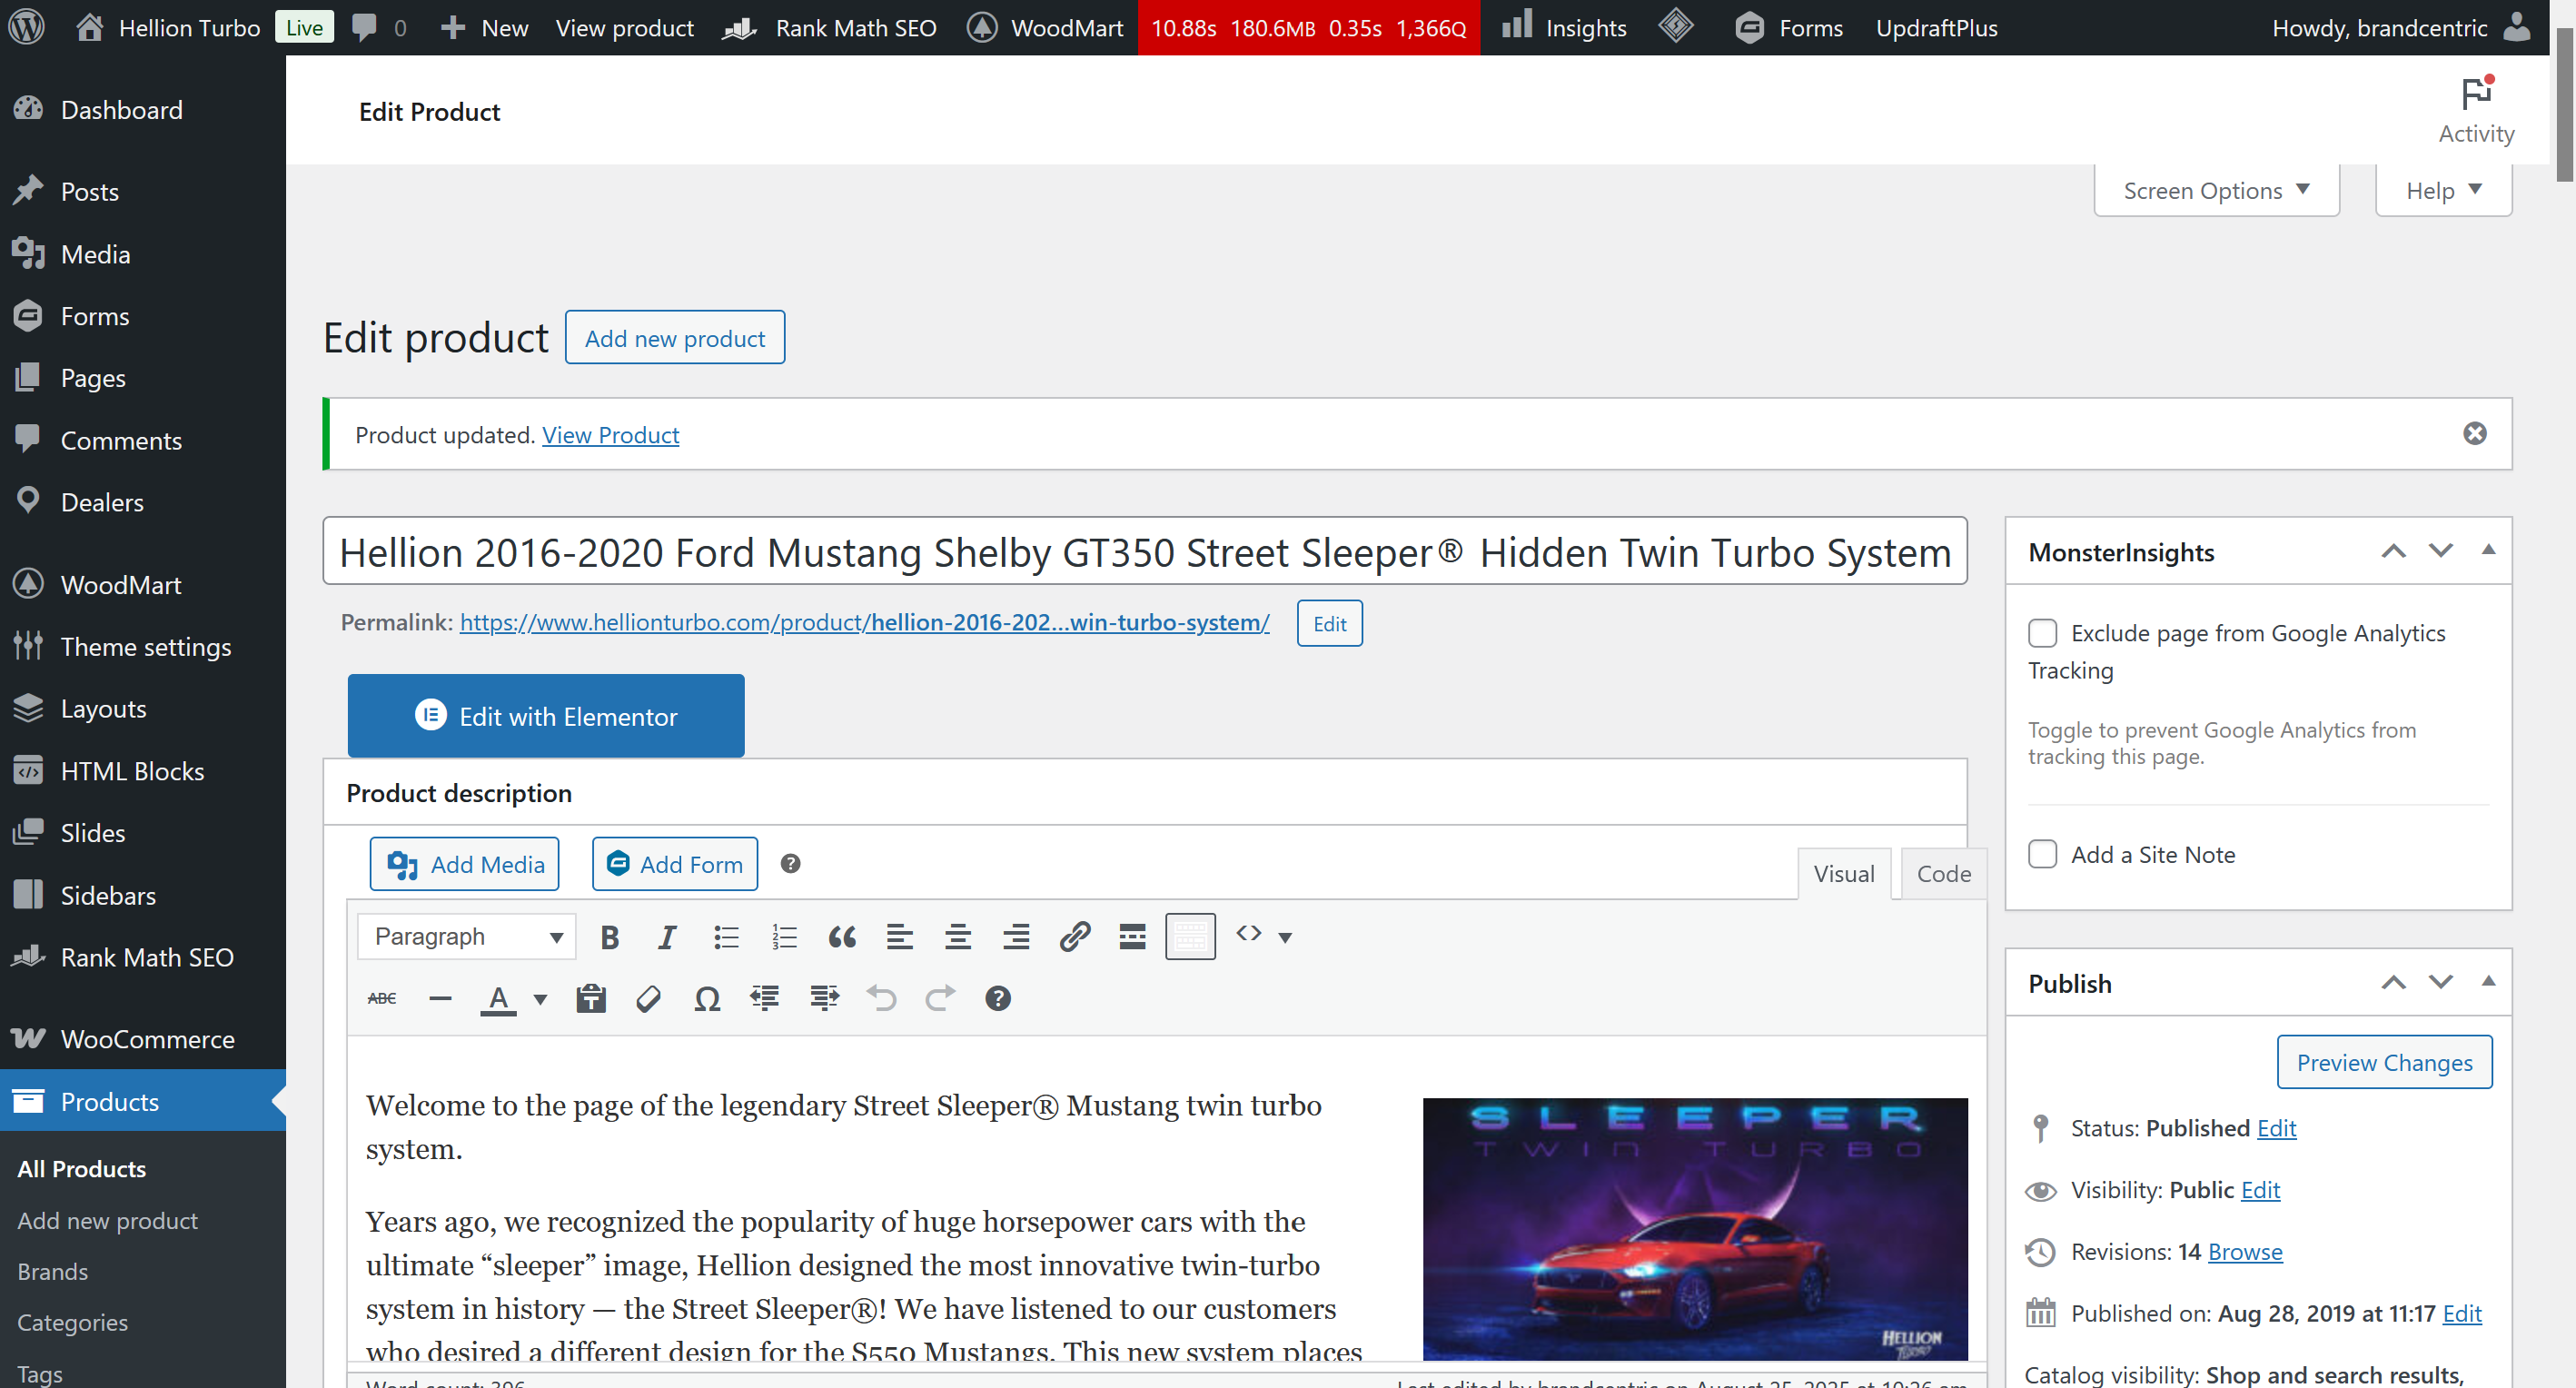This screenshot has width=2576, height=1388.
Task: Align text left in editor
Action: 900,937
